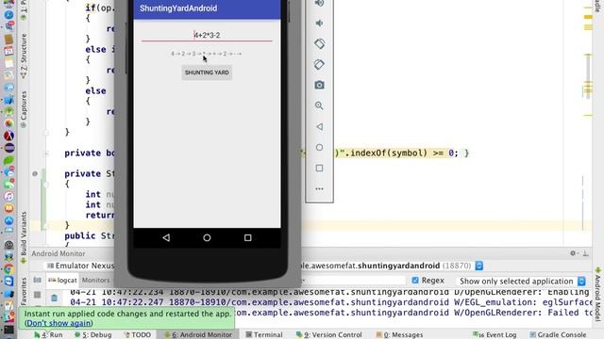
Task: Click the 'Android Monitor' panel title
Action: point(59,253)
